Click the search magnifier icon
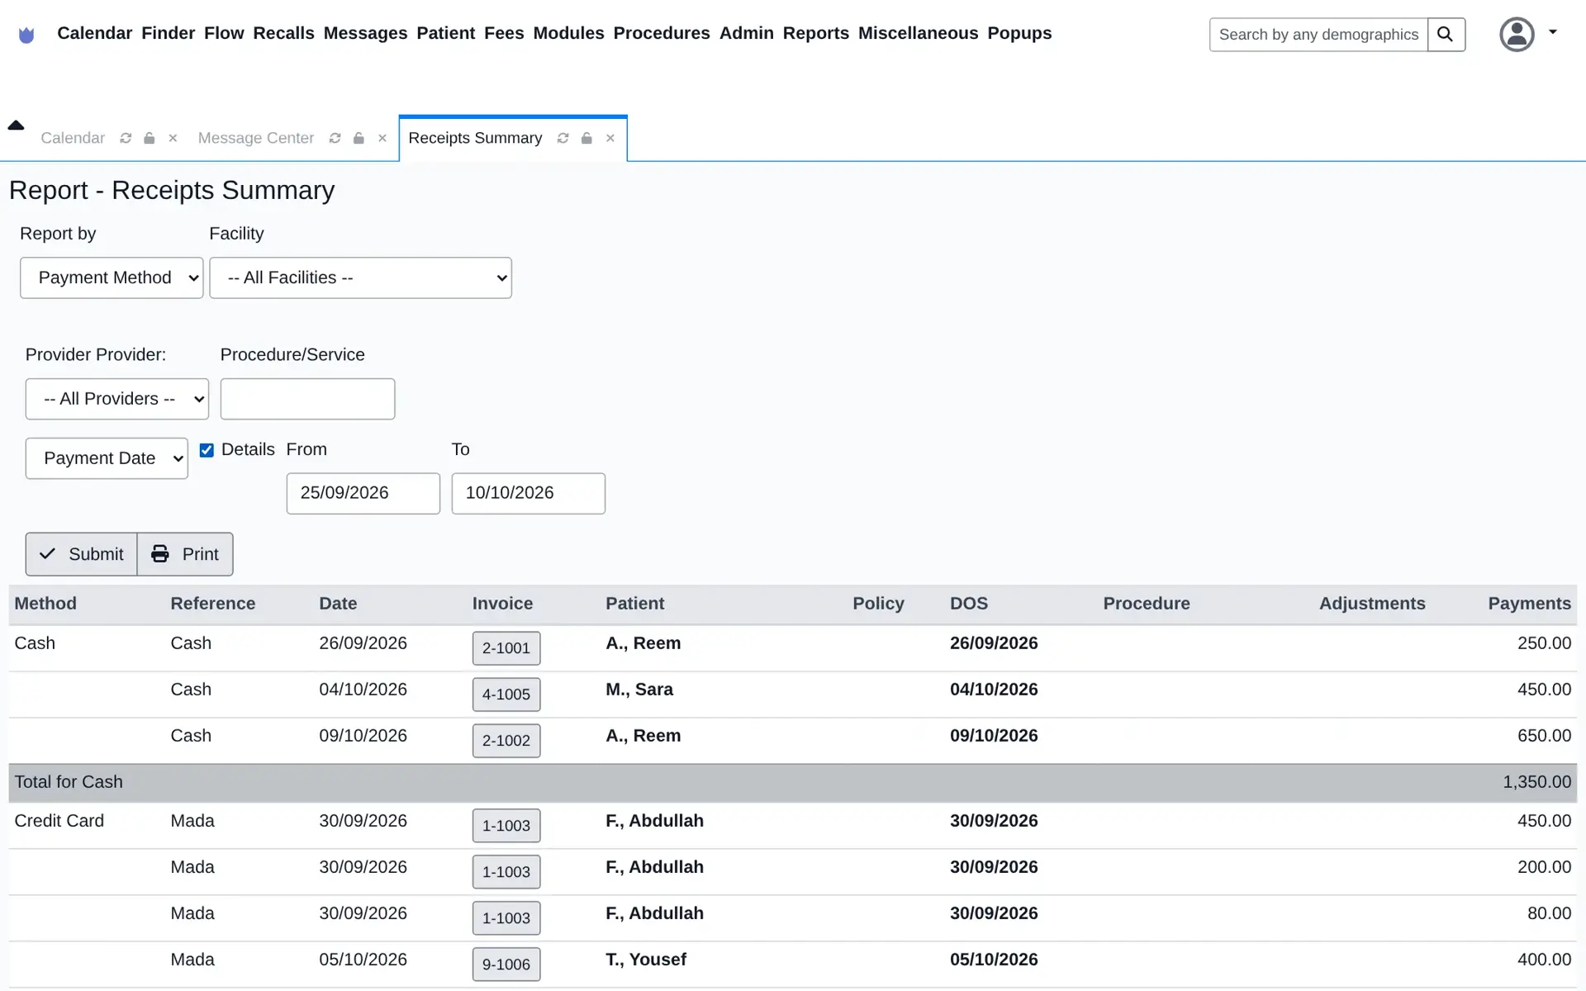Screen dimensions: 1586x991 point(1446,35)
